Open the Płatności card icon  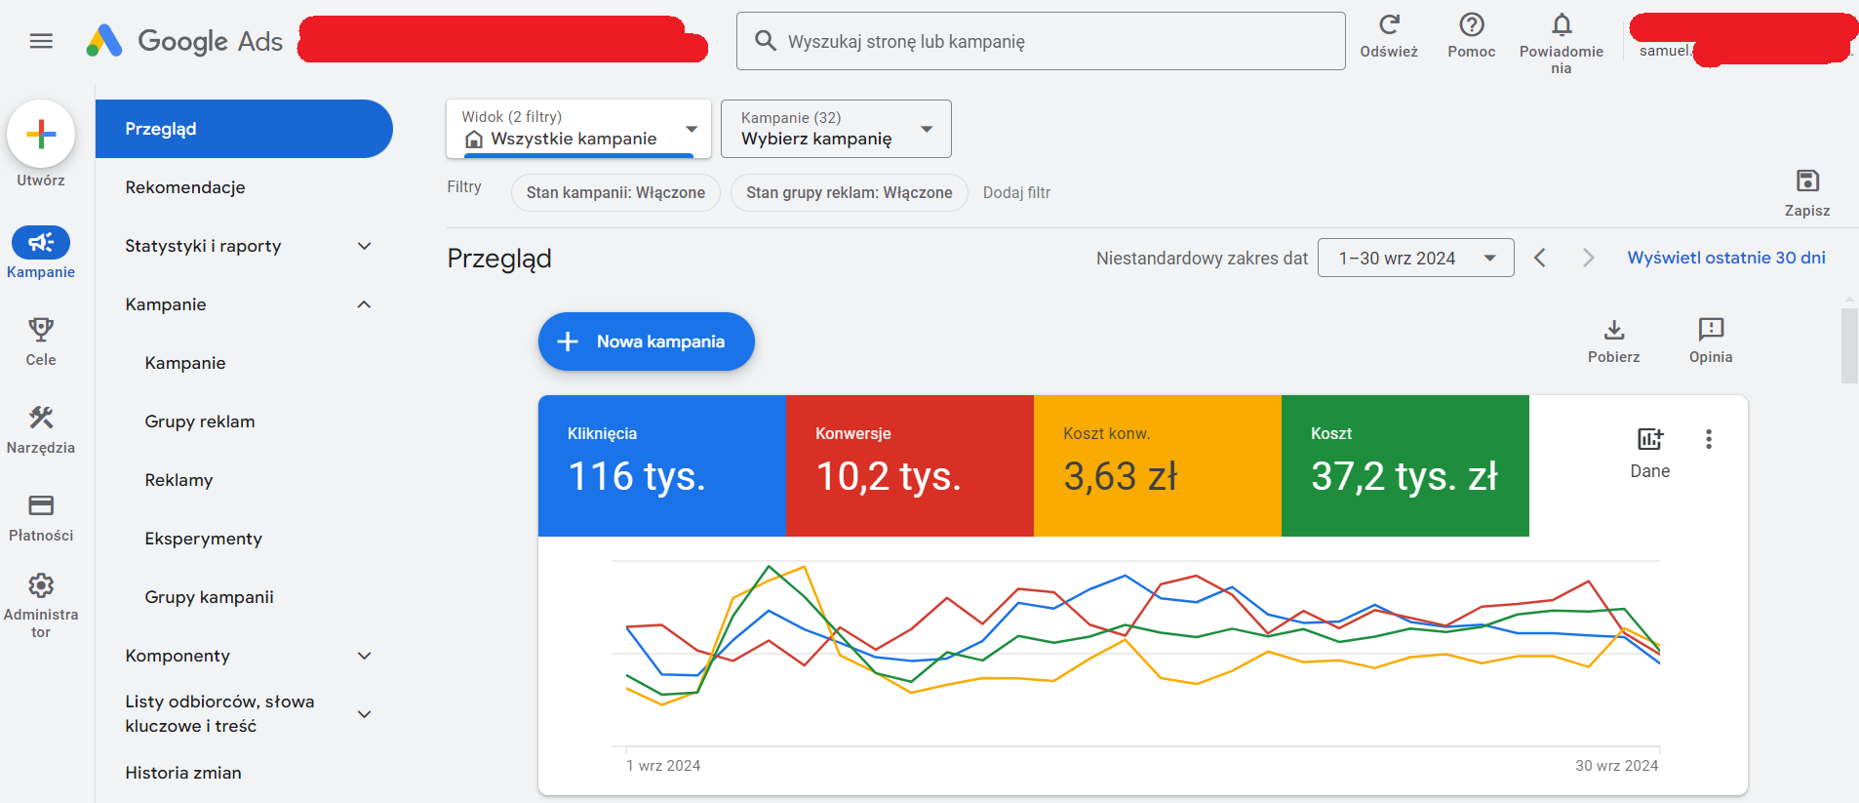41,505
